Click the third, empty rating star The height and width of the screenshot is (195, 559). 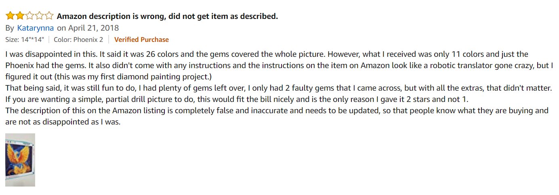tap(29, 16)
